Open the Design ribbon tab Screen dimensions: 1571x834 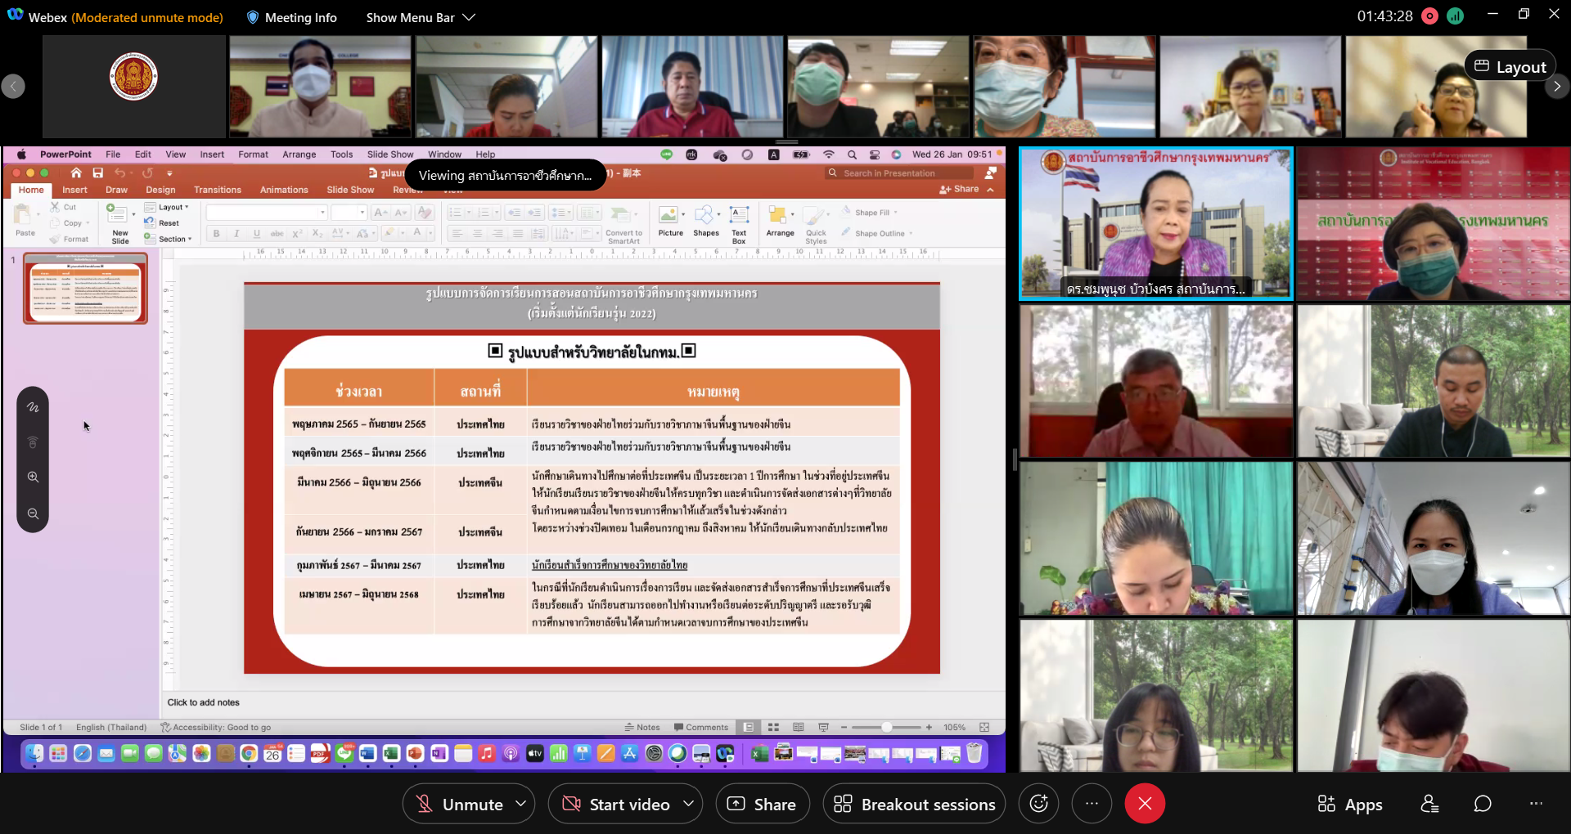point(160,190)
